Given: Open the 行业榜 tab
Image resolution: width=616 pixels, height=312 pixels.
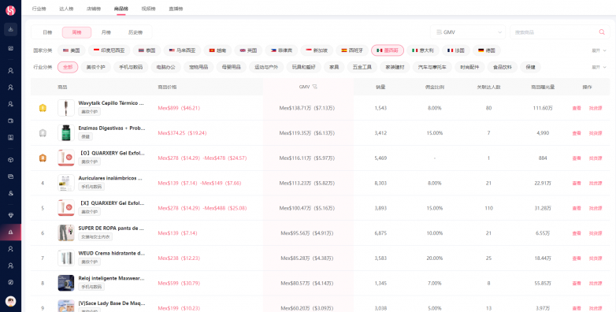Looking at the screenshot, I should pyautogui.click(x=39, y=9).
